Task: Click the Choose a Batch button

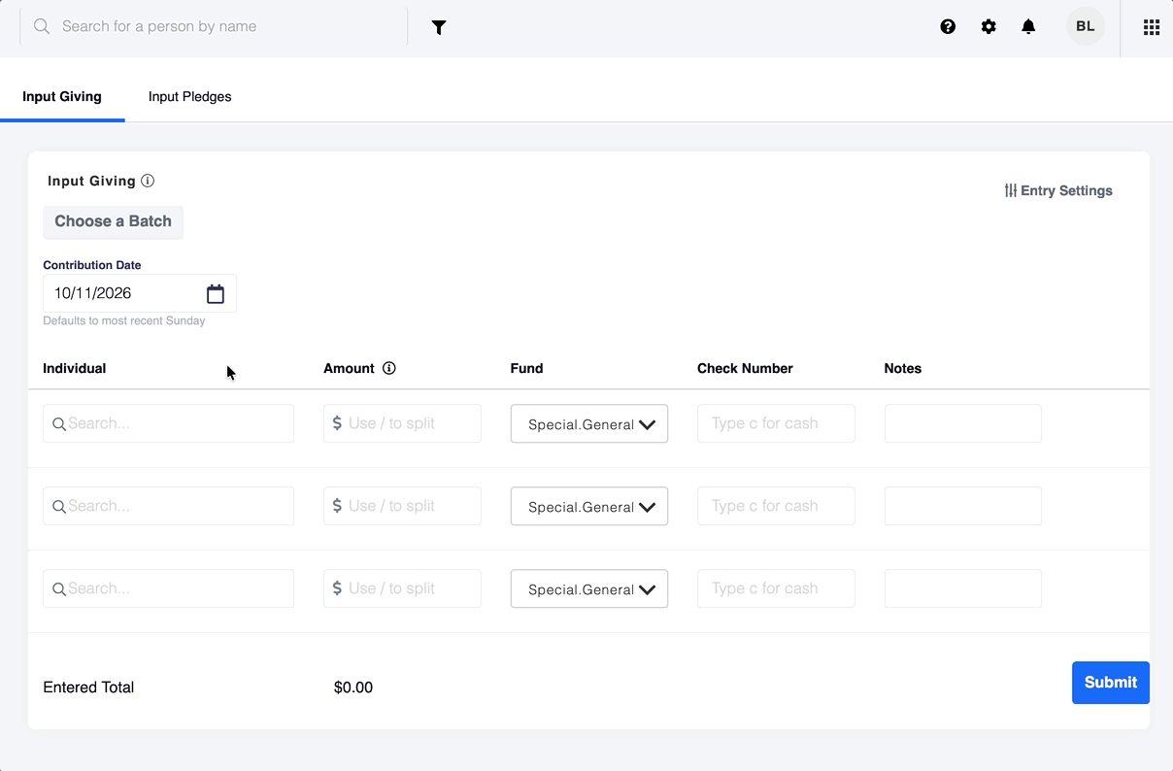Action: [x=113, y=221]
